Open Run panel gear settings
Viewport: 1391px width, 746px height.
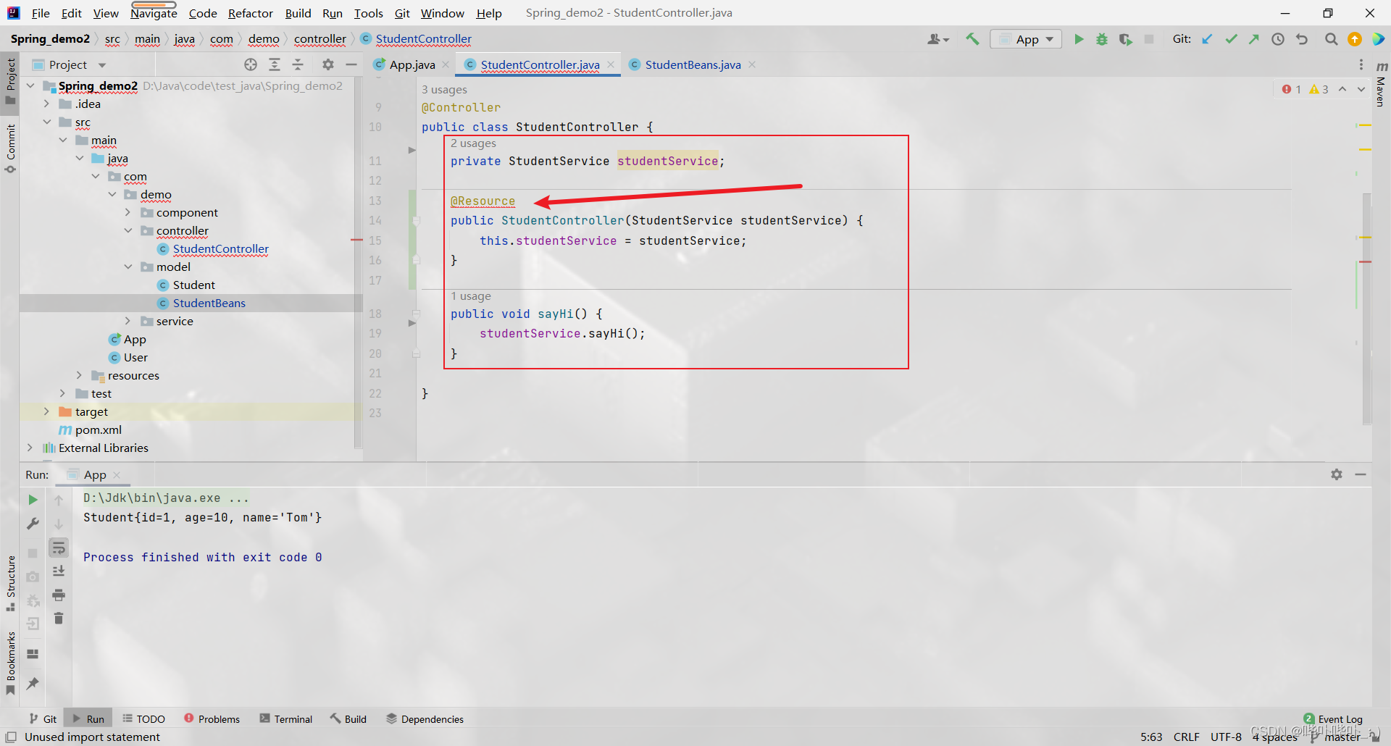tap(1337, 474)
